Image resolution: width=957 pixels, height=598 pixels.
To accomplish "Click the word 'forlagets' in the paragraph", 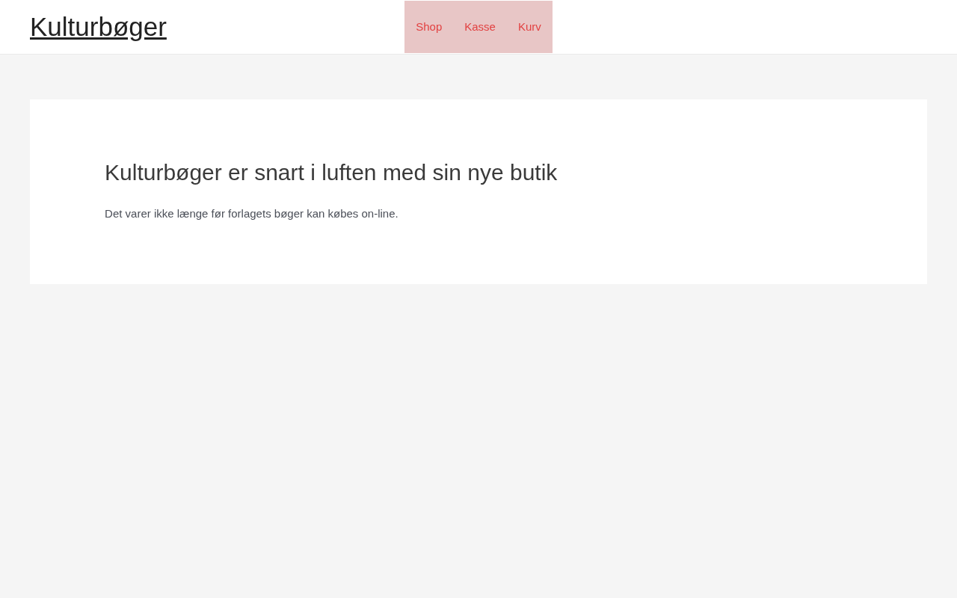I will tap(248, 214).
